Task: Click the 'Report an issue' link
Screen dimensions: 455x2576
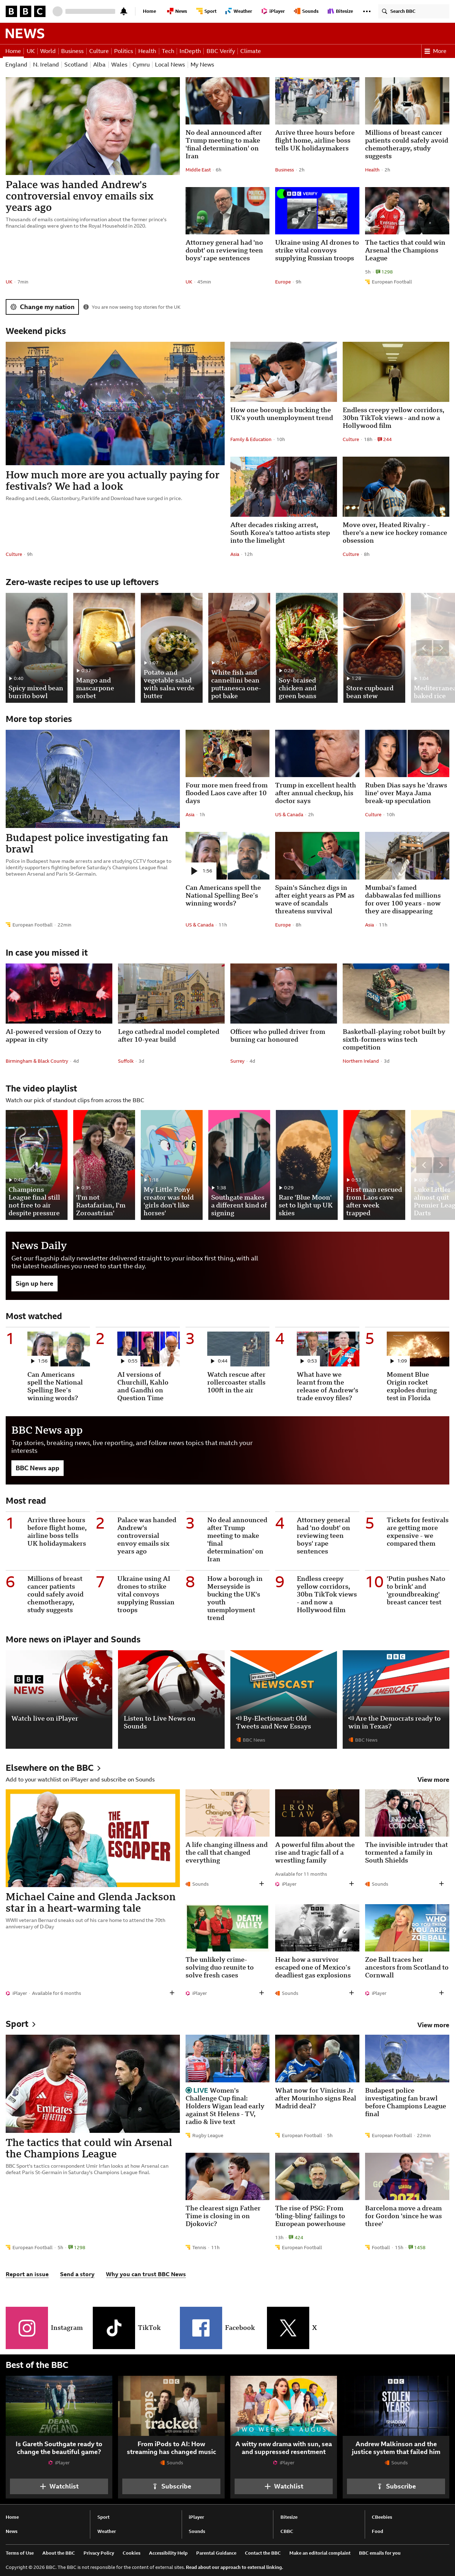Action: tap(27, 2274)
